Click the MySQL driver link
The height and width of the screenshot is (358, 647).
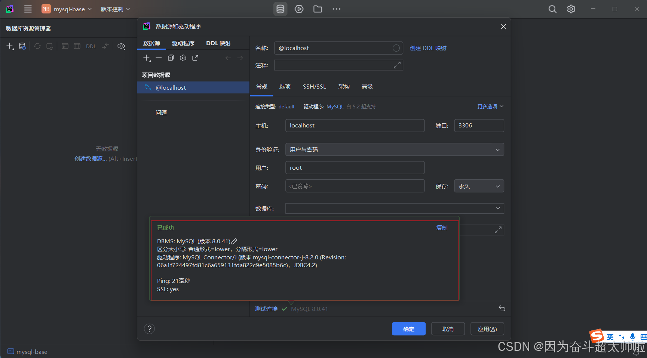pos(335,107)
